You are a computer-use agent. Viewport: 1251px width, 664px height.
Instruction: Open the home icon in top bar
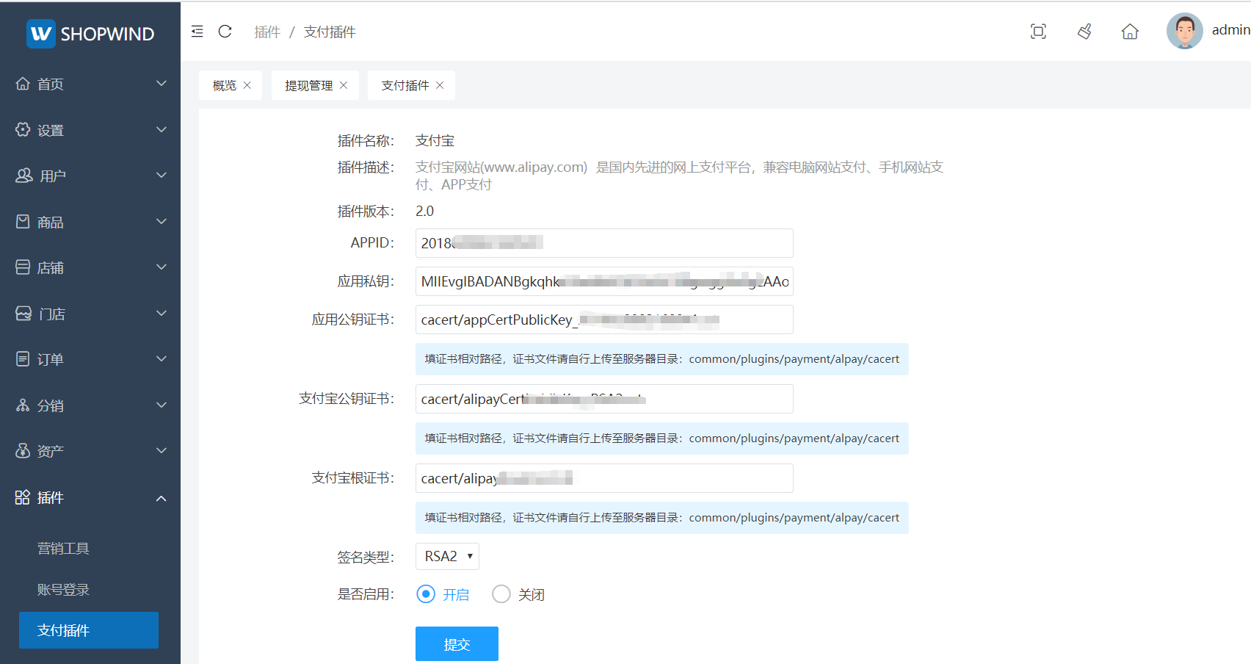tap(1130, 32)
